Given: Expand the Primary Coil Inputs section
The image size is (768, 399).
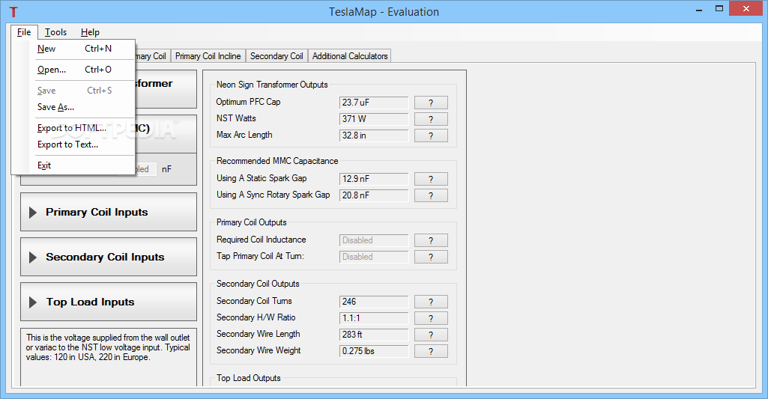Looking at the screenshot, I should tap(108, 212).
